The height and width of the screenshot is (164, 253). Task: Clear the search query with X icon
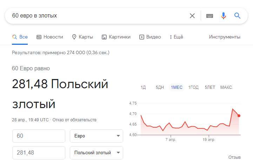(192, 16)
